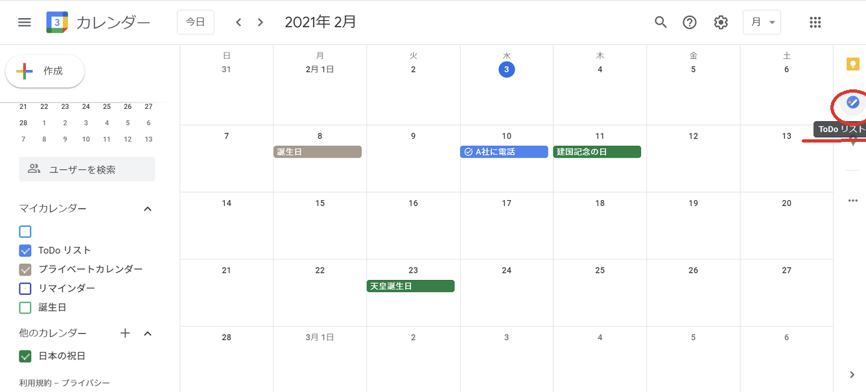The height and width of the screenshot is (392, 866).
Task: Click the 作成 create button
Action: 45,71
